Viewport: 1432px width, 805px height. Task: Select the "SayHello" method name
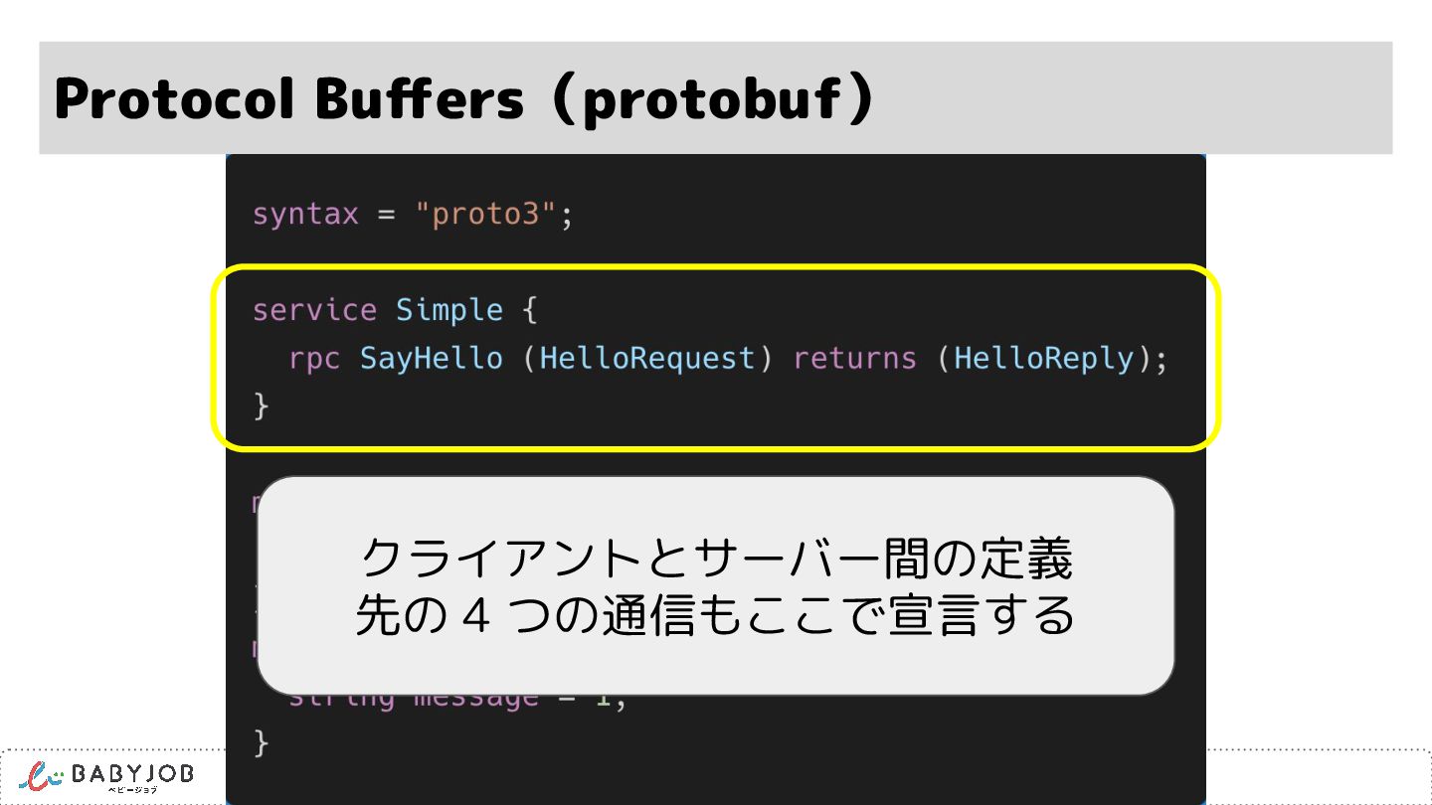pos(432,358)
